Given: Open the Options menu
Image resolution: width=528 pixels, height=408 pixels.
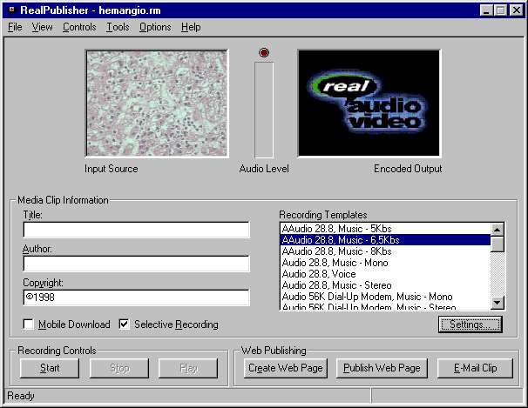Looking at the screenshot, I should [155, 27].
